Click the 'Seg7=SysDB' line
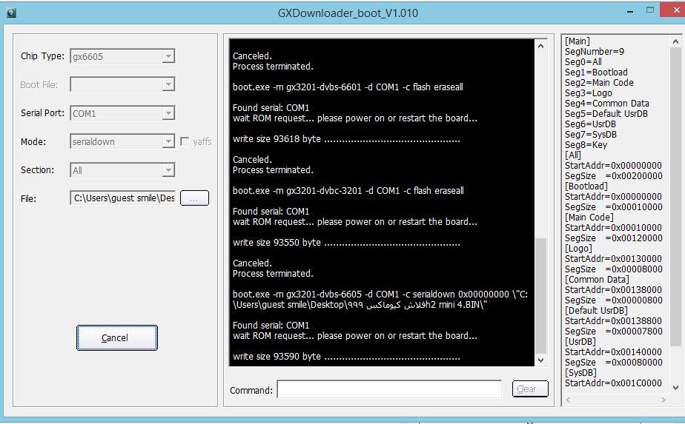 591,135
